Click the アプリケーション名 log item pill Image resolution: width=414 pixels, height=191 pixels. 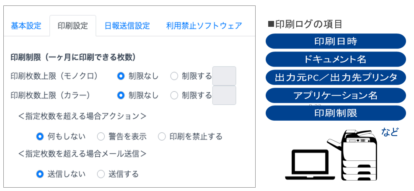(336, 95)
